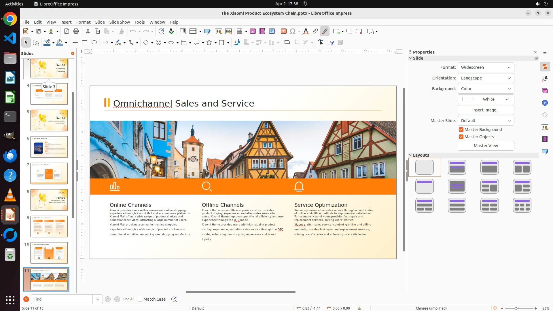Open the Gallery sidebar panel icon
Image resolution: width=553 pixels, height=311 pixels.
click(545, 91)
